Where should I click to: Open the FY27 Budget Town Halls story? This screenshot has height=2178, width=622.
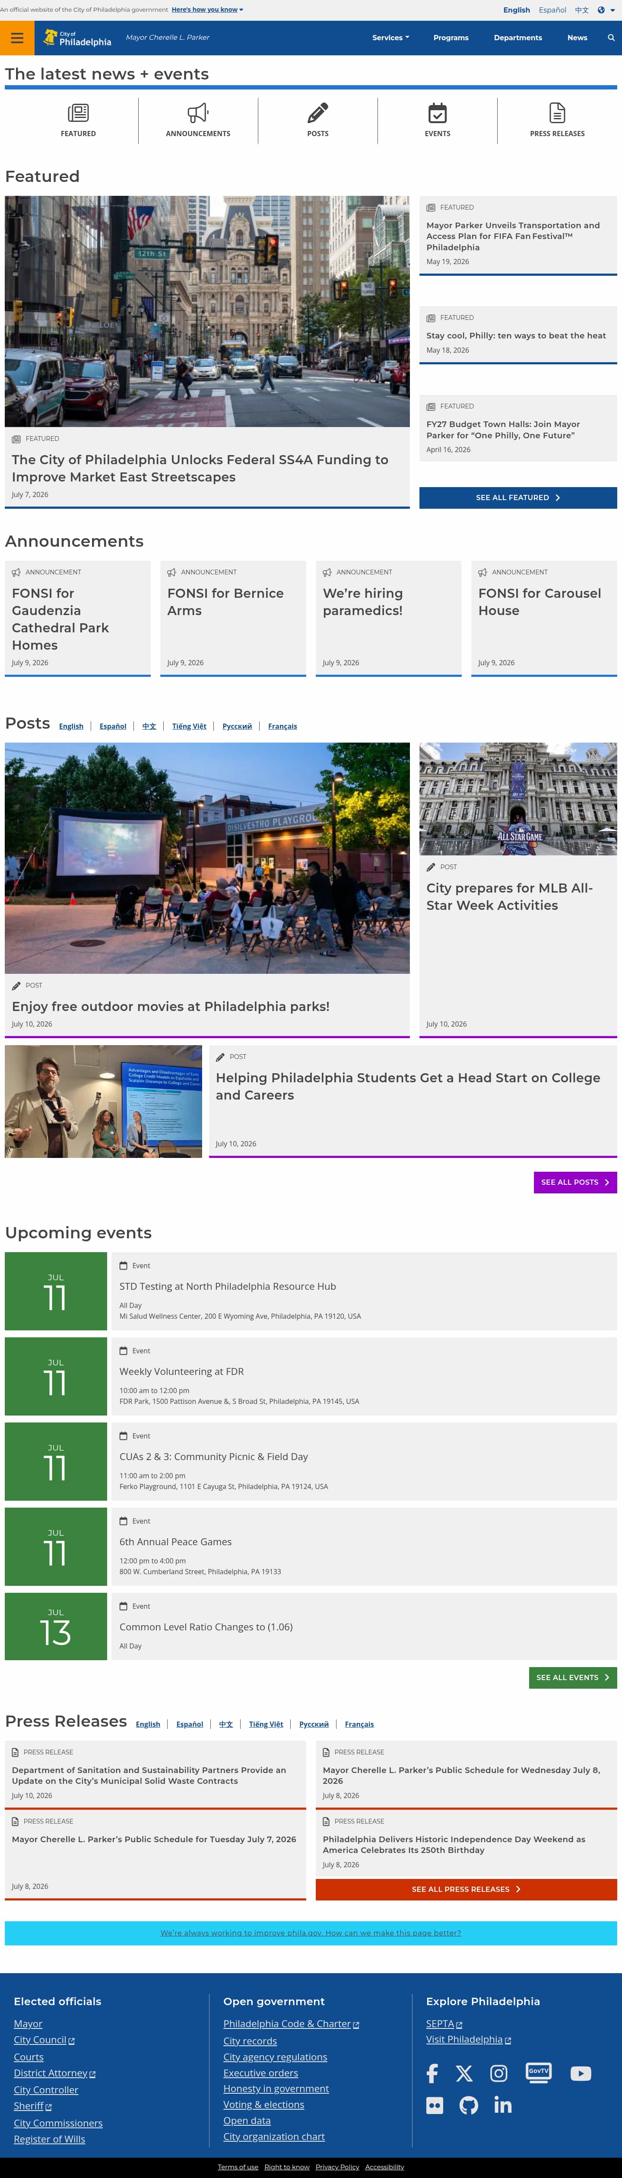point(517,428)
